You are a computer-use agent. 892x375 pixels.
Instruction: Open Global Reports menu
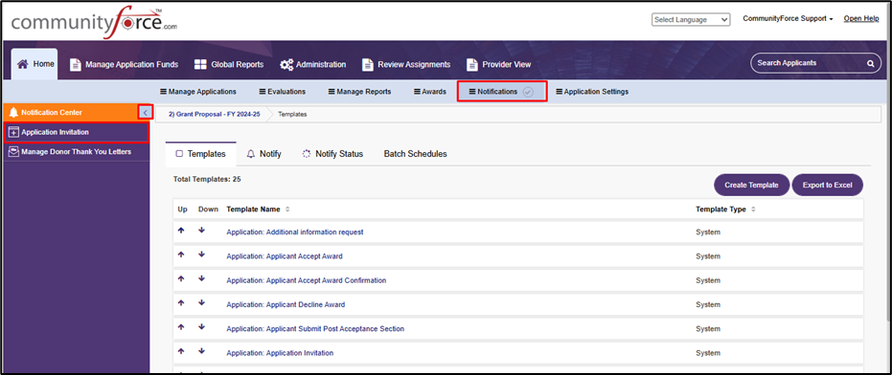tap(229, 65)
